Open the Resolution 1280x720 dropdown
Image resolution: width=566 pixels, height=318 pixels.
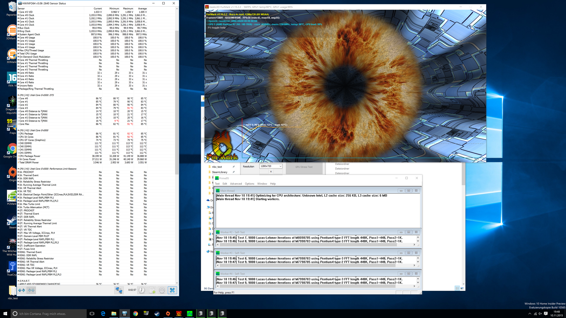coord(271,166)
